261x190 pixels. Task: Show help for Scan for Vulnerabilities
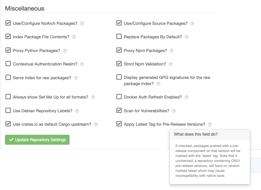click(174, 111)
